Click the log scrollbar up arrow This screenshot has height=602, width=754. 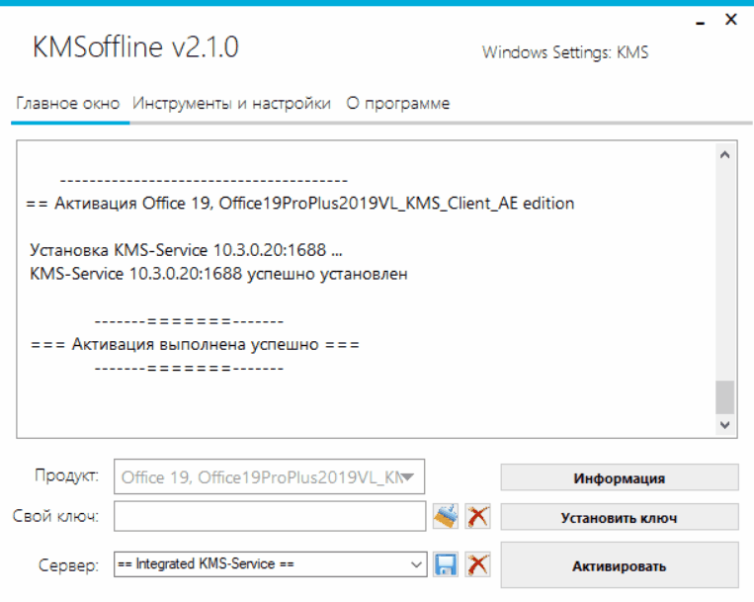pos(724,155)
